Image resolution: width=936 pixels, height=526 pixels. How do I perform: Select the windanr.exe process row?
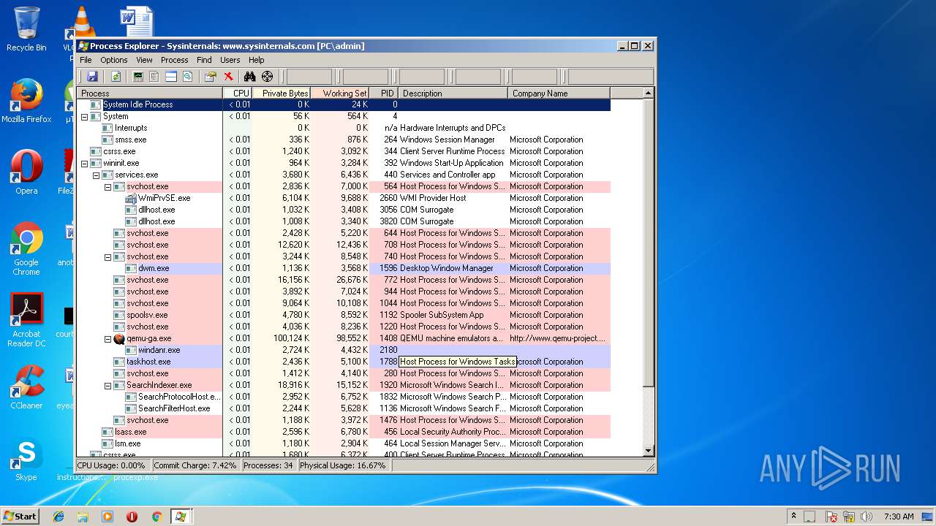click(344, 350)
